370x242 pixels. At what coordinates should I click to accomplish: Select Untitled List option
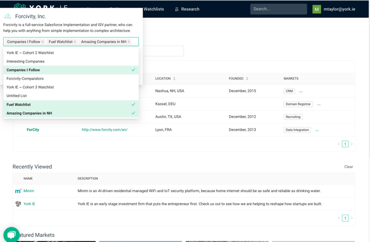click(71, 96)
